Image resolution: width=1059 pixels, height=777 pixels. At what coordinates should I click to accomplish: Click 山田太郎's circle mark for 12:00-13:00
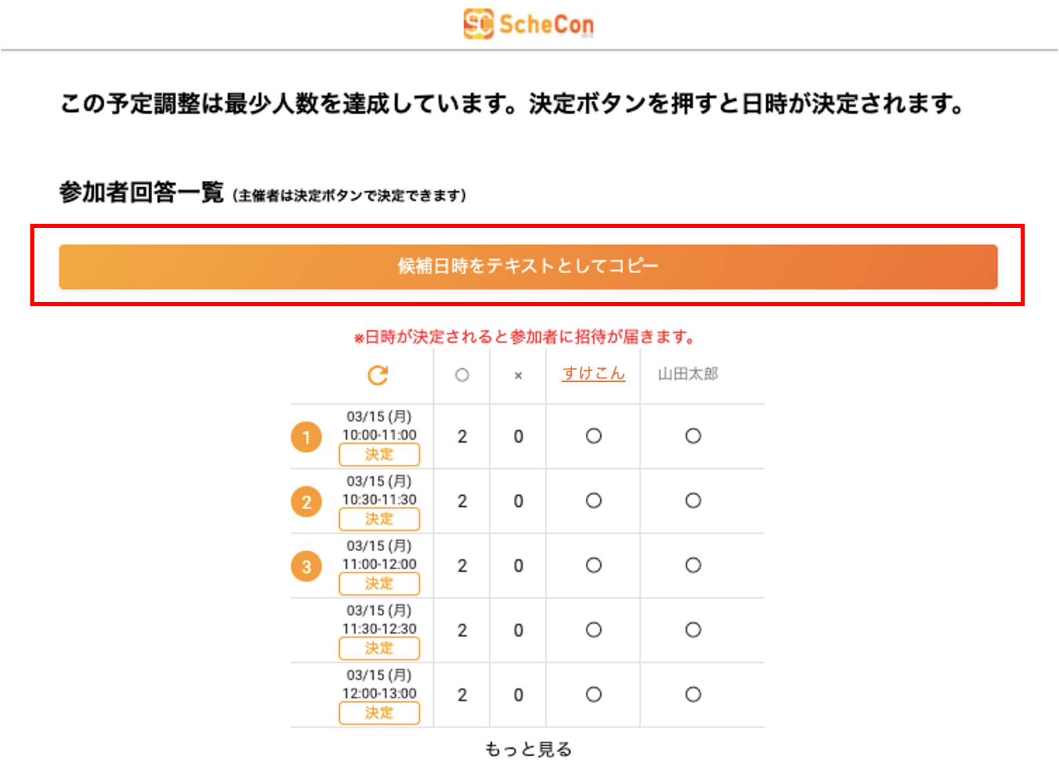pos(693,694)
